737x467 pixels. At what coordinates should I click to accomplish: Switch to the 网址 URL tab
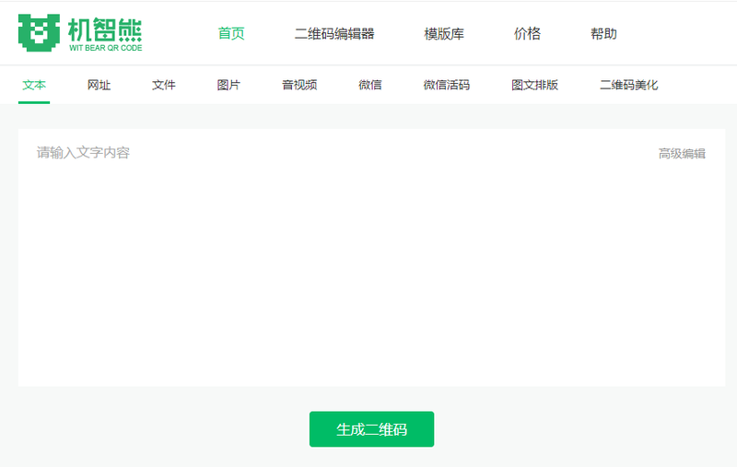click(x=99, y=85)
